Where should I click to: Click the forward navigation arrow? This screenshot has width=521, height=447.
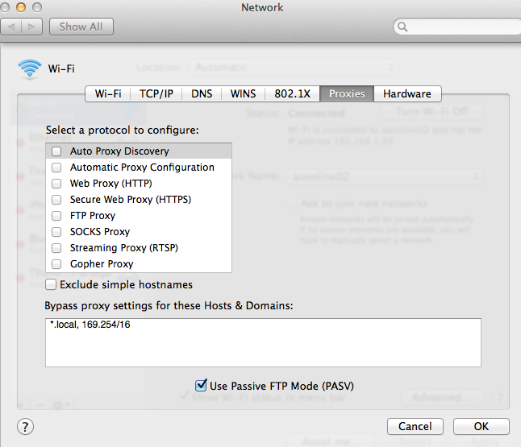(x=32, y=27)
